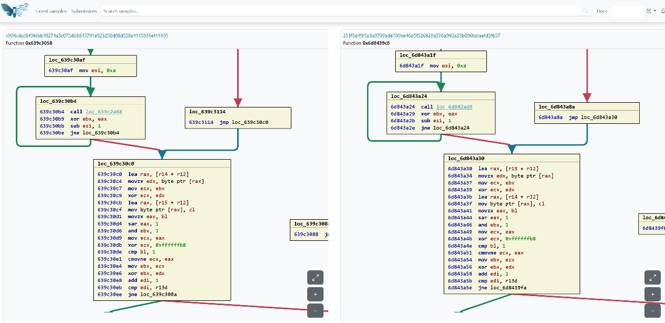This screenshot has width=665, height=323.
Task: Click instruction 639c30b9 xor ebx, eax
Action: click(73, 119)
